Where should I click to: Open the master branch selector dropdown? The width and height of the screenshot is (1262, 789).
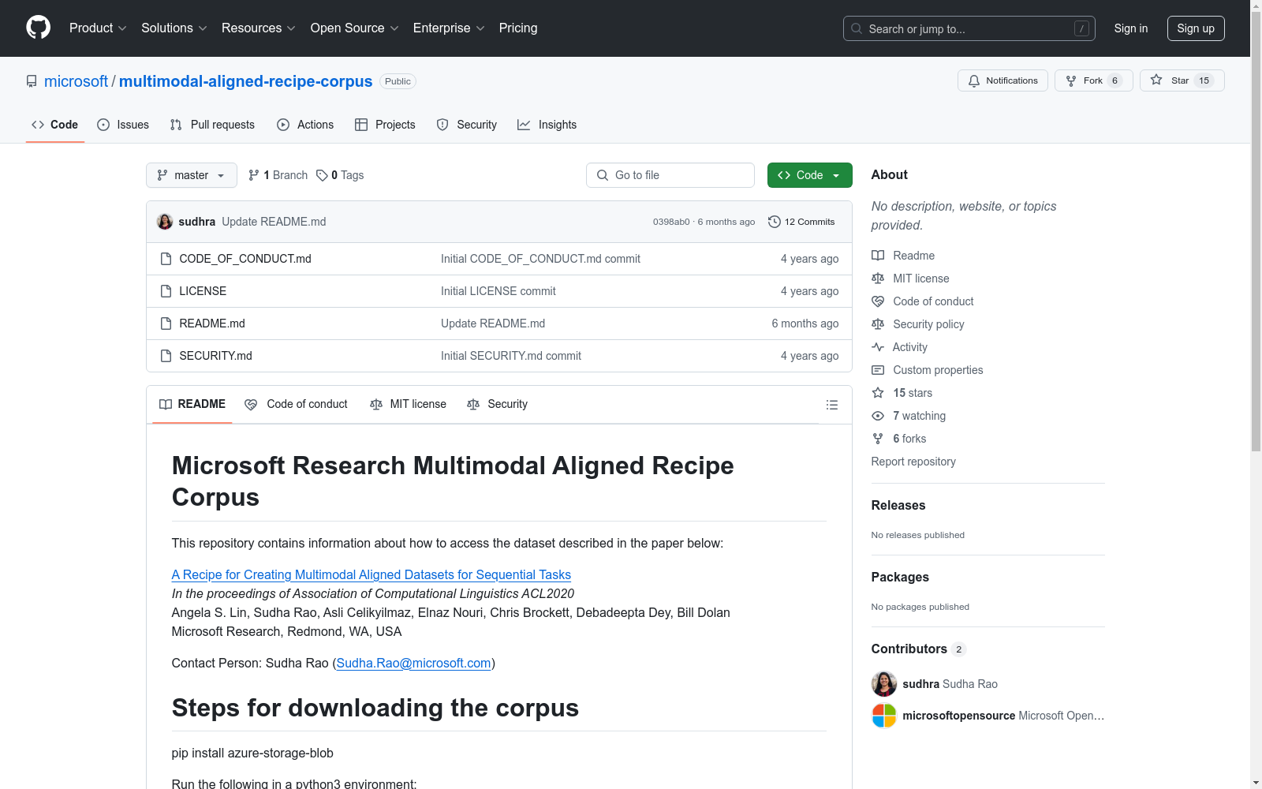(192, 175)
